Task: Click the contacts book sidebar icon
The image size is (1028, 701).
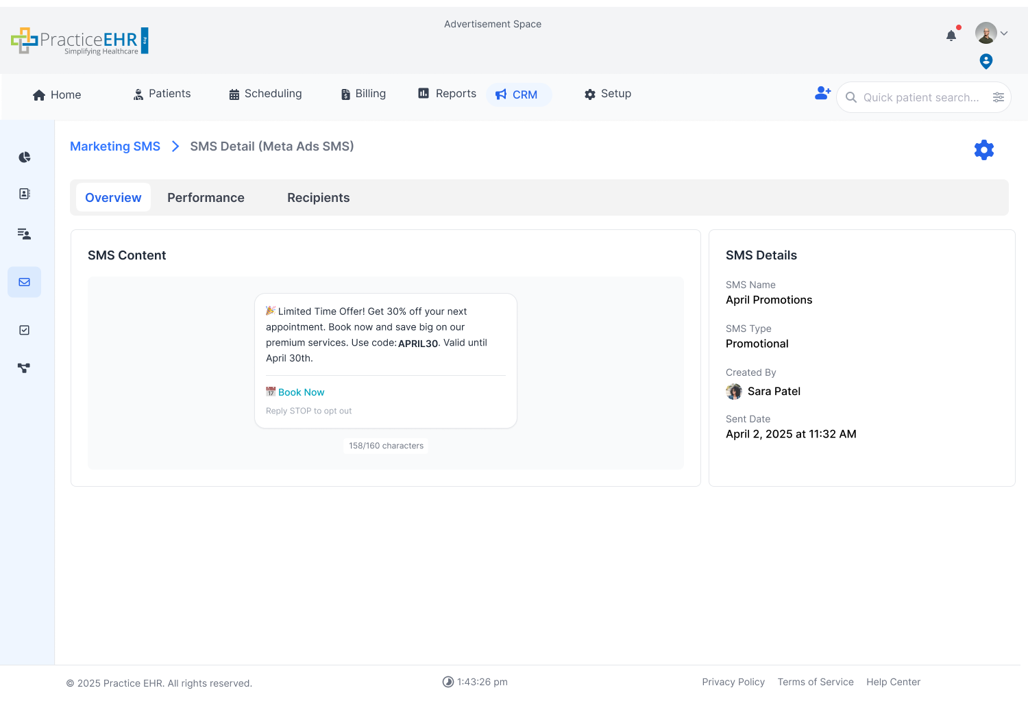Action: tap(25, 194)
